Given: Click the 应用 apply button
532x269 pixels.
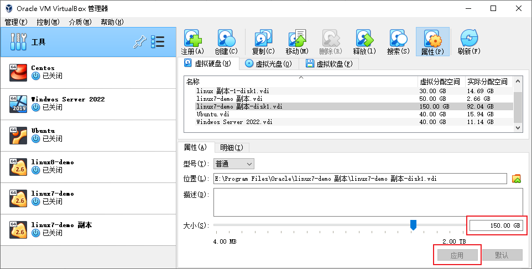Looking at the screenshot, I should [457, 255].
